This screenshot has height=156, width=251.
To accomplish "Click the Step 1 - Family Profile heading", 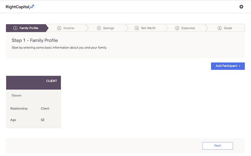I will click(x=35, y=40).
